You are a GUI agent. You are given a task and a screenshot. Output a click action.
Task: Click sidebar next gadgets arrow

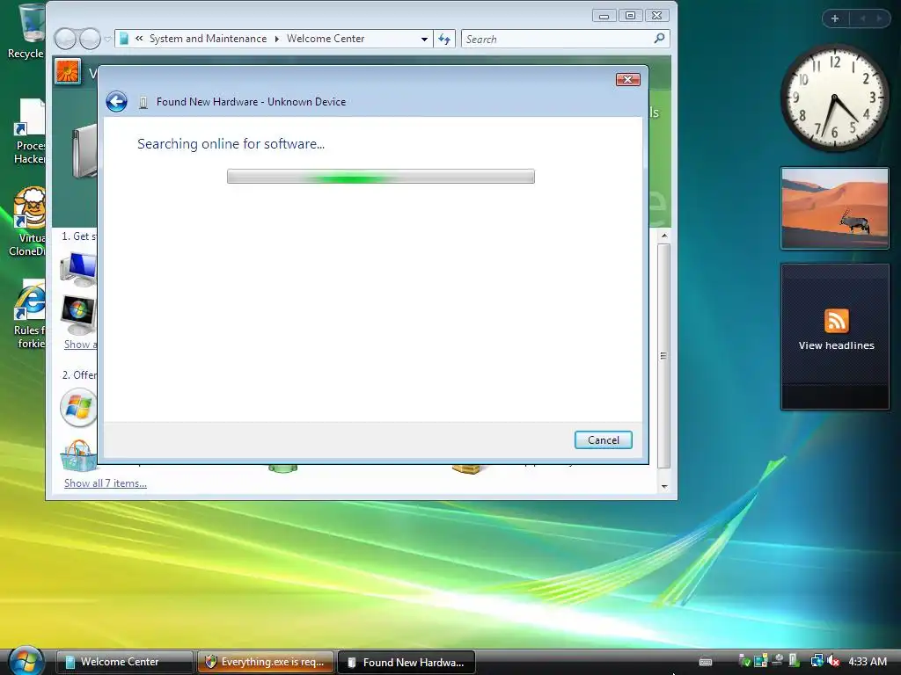point(879,18)
